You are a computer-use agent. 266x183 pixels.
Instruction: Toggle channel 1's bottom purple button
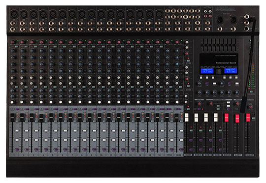[x=17, y=150]
